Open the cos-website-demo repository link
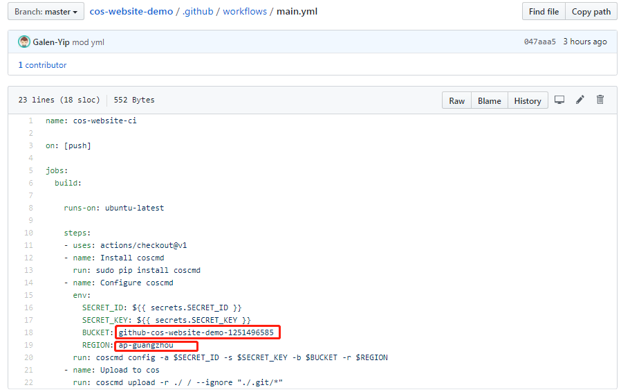The image size is (621, 392). pos(131,12)
